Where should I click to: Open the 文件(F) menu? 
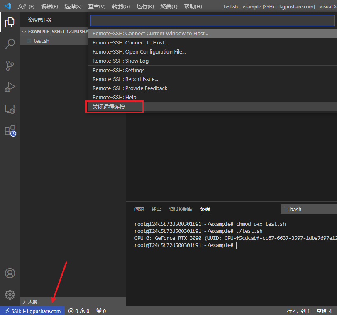pos(26,7)
